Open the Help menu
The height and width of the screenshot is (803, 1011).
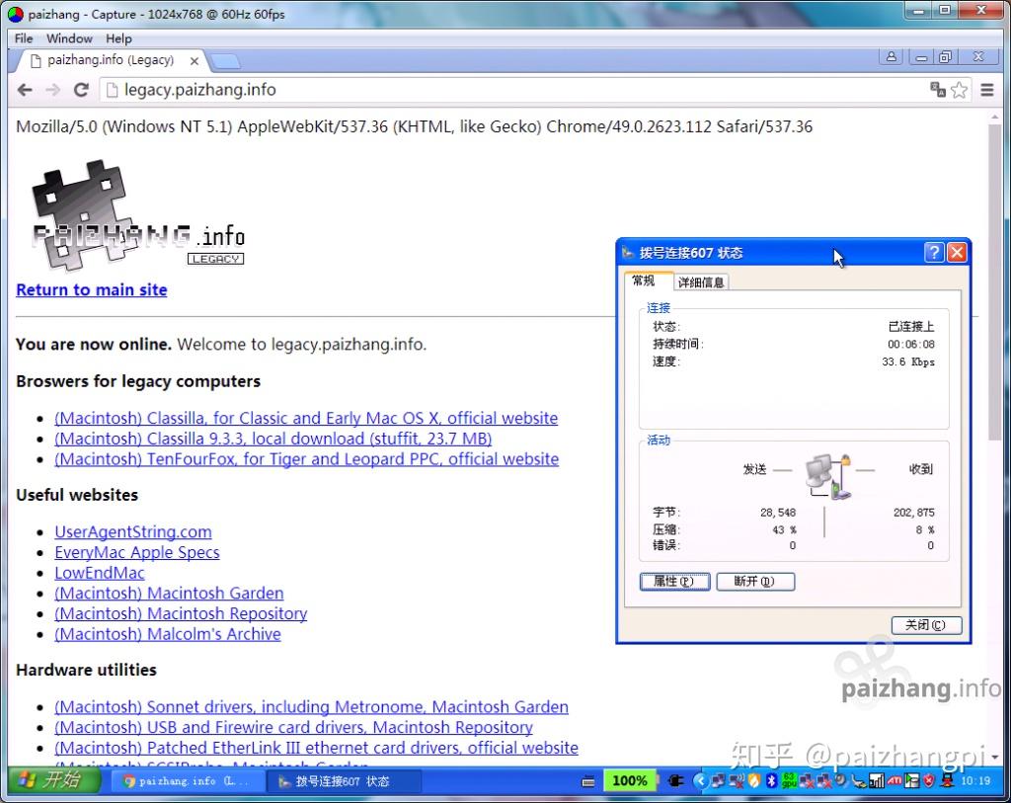[x=118, y=39]
